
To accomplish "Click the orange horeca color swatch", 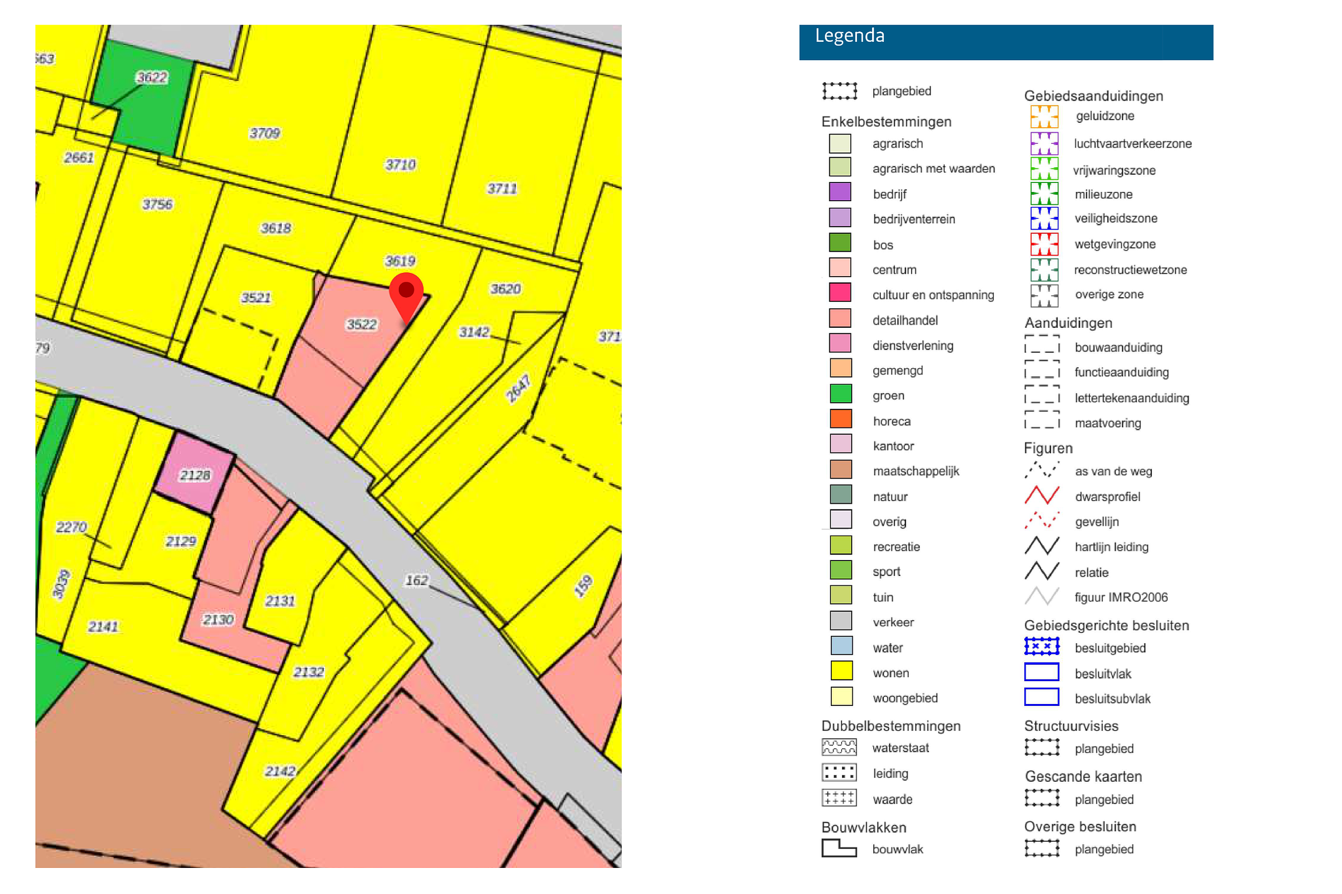I will (x=841, y=420).
